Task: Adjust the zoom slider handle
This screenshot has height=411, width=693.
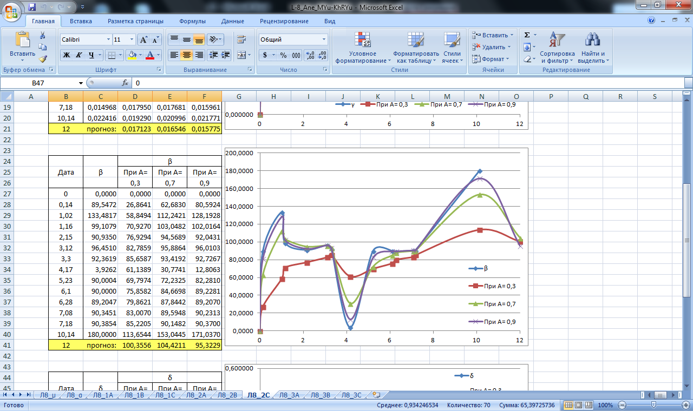Action: click(653, 405)
